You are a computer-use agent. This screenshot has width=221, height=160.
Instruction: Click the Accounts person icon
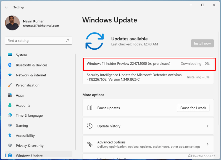tap(10, 105)
